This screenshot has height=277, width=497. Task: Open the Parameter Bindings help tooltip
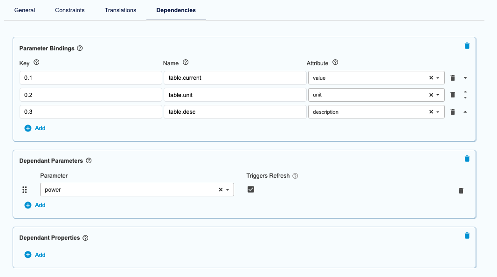pyautogui.click(x=78, y=48)
